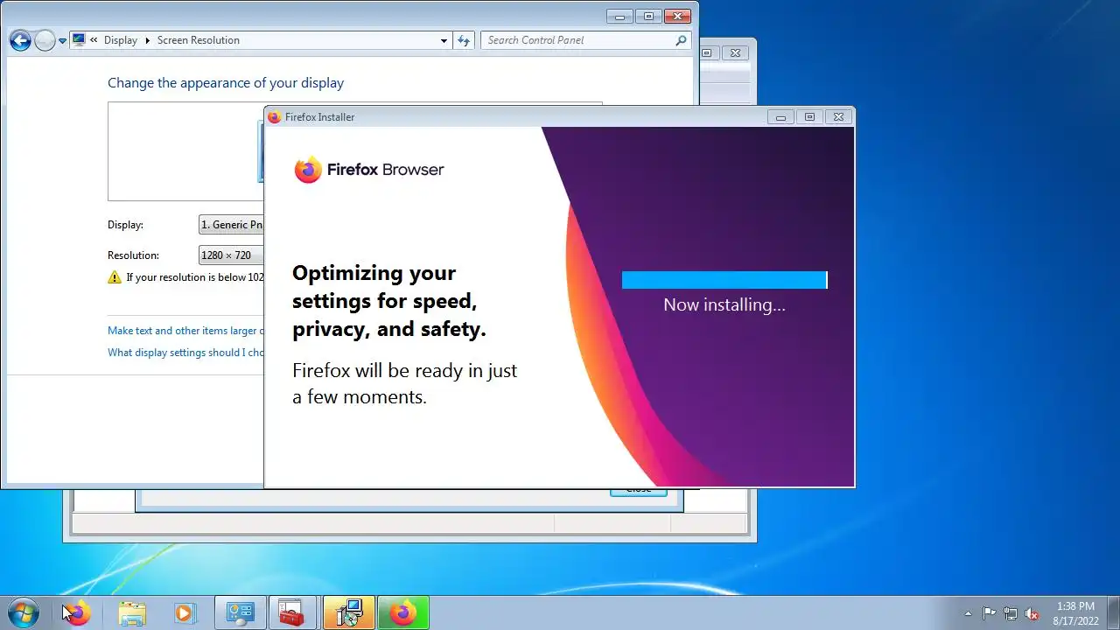Switch to the red toolbox taskbar app

point(294,613)
